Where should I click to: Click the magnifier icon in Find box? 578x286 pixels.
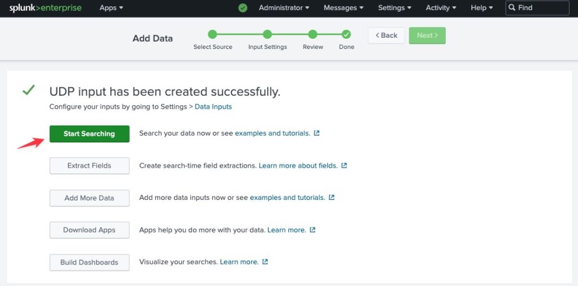click(x=511, y=8)
